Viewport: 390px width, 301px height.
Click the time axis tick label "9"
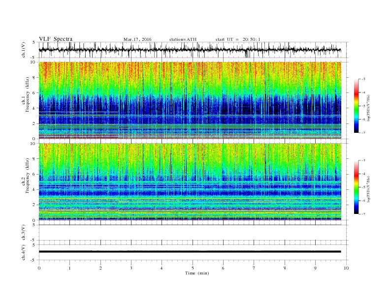(x=315, y=268)
